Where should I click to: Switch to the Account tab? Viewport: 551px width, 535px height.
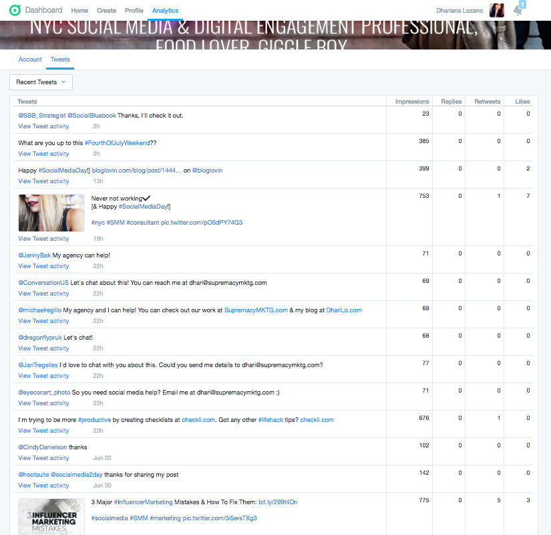tap(30, 60)
